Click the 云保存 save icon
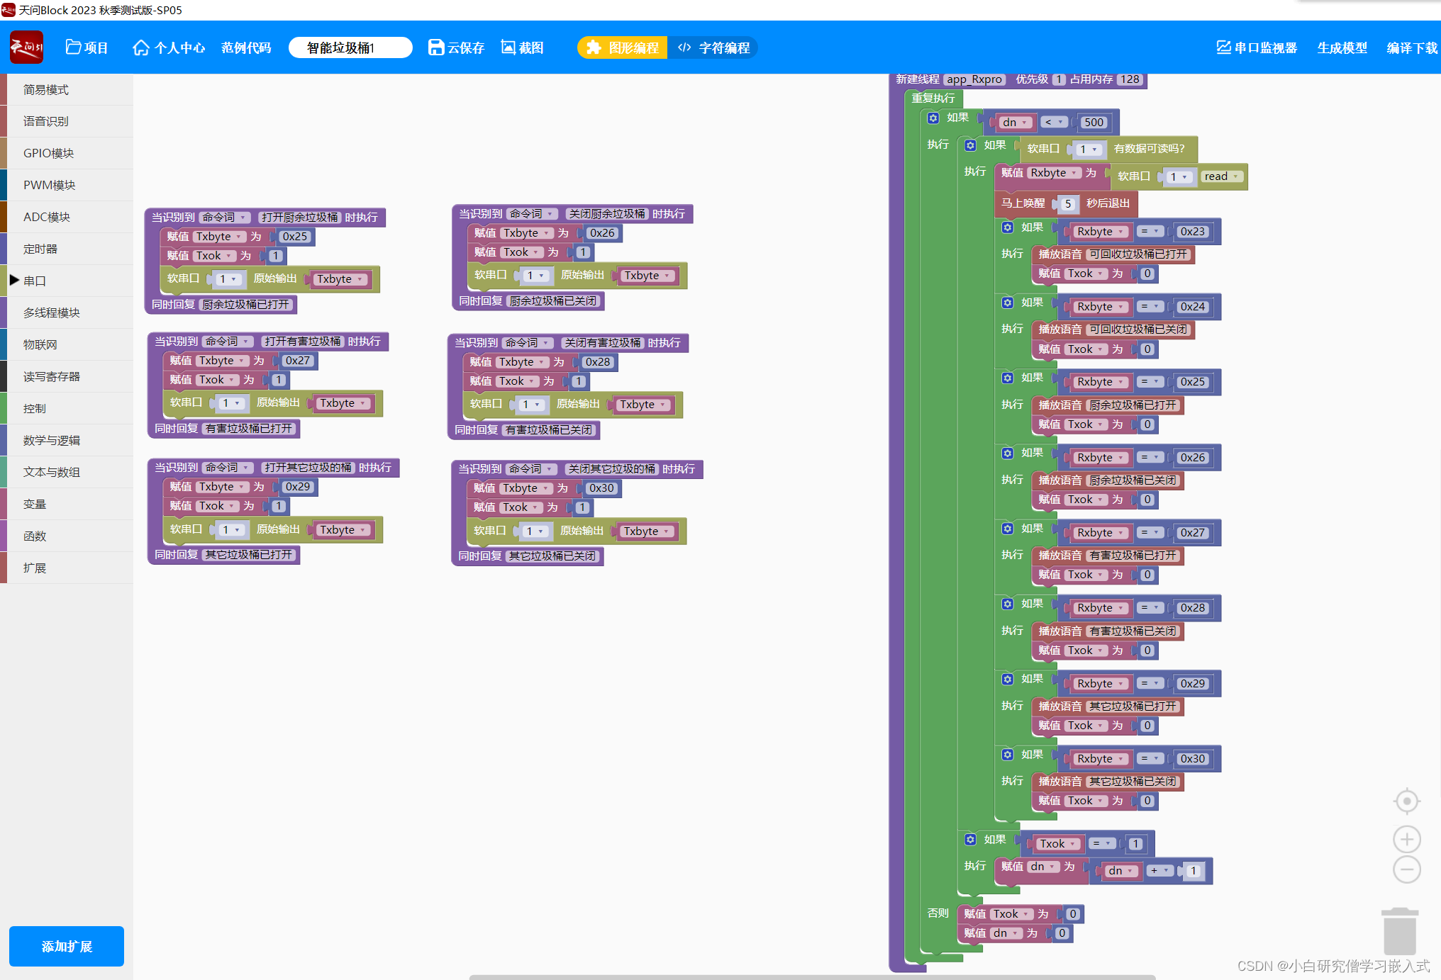 point(435,47)
